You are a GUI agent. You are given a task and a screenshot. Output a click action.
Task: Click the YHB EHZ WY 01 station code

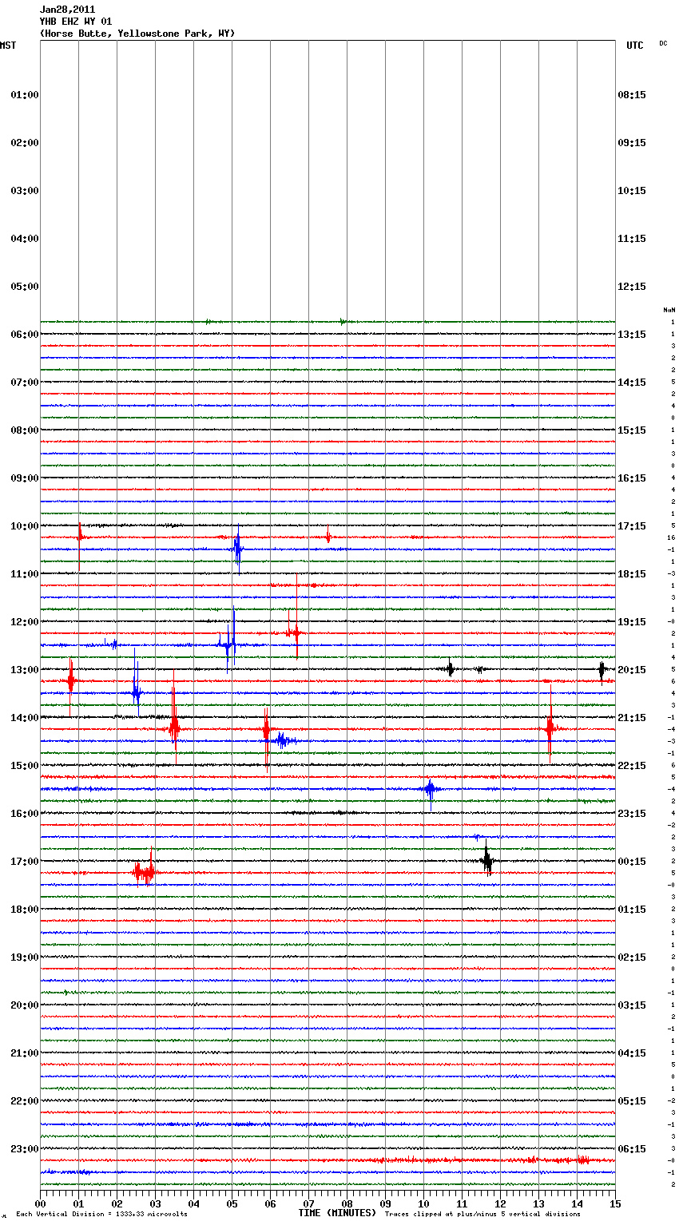tap(76, 22)
